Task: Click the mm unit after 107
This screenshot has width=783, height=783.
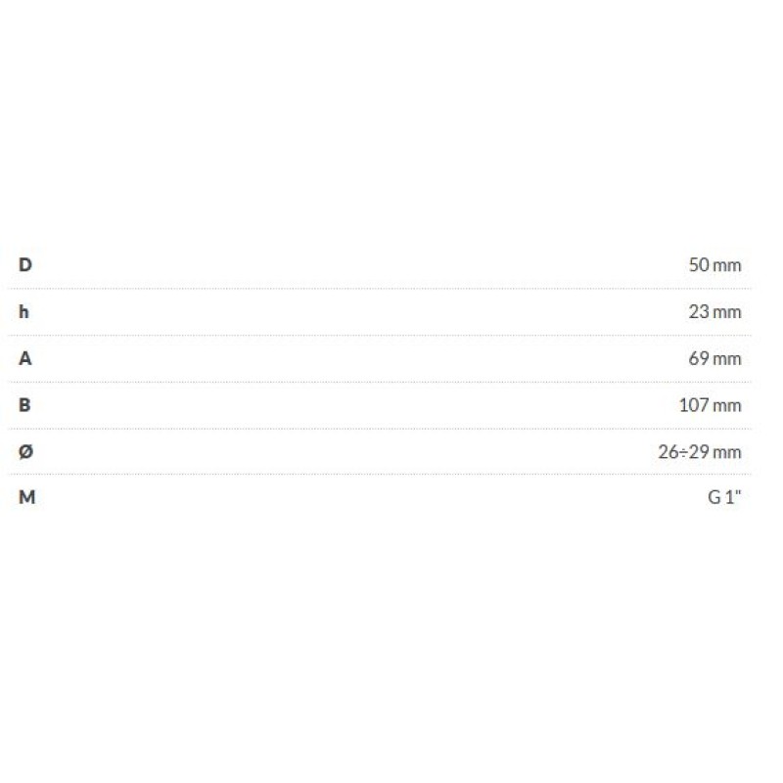Action: 728,405
